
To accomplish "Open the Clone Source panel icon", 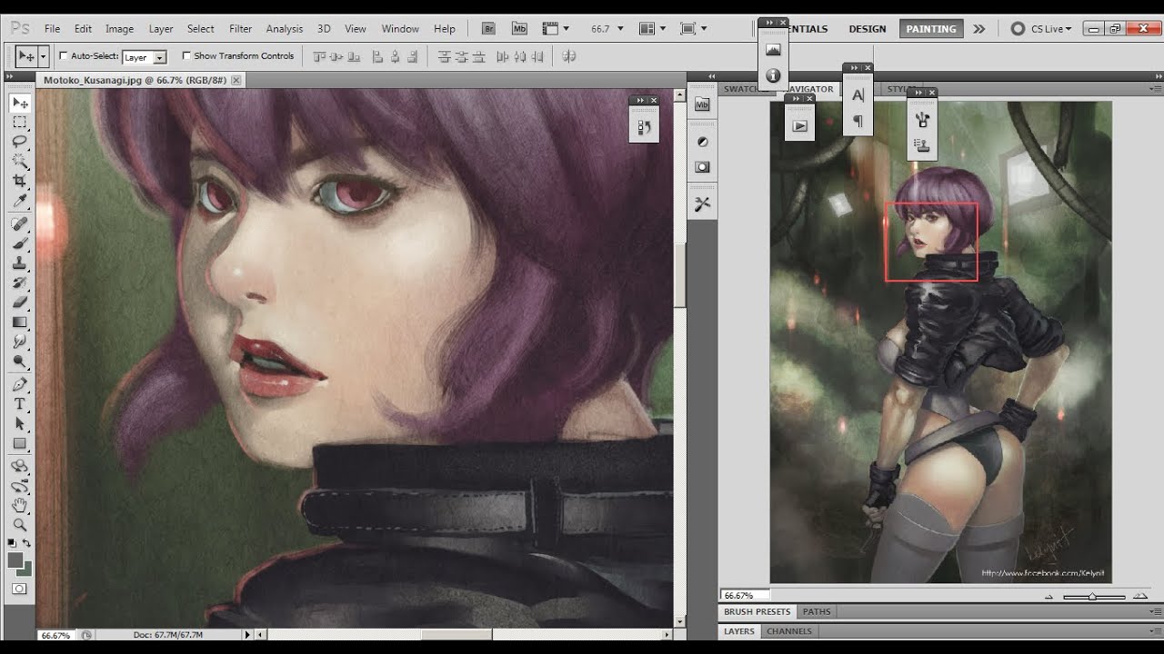I will click(x=922, y=145).
